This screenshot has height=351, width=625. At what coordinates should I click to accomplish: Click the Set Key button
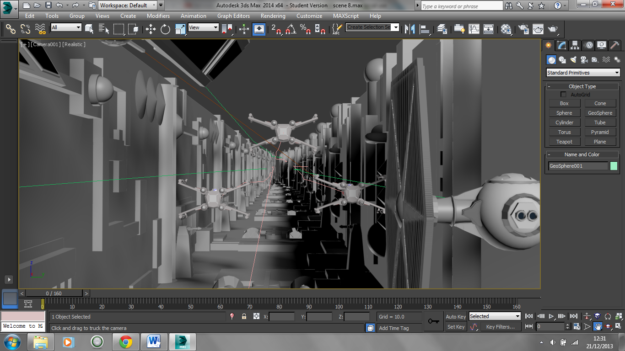coord(456,326)
